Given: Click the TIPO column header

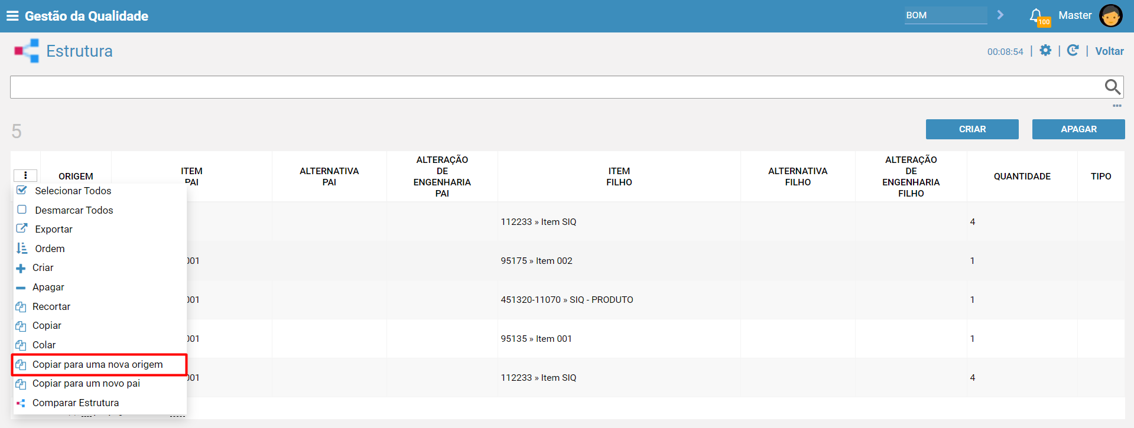Looking at the screenshot, I should click(1101, 177).
